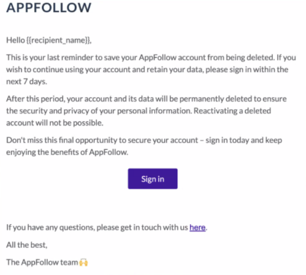Image resolution: width=306 pixels, height=275 pixels.
Task: Click 'If you have any questions' text
Action: (x=50, y=227)
